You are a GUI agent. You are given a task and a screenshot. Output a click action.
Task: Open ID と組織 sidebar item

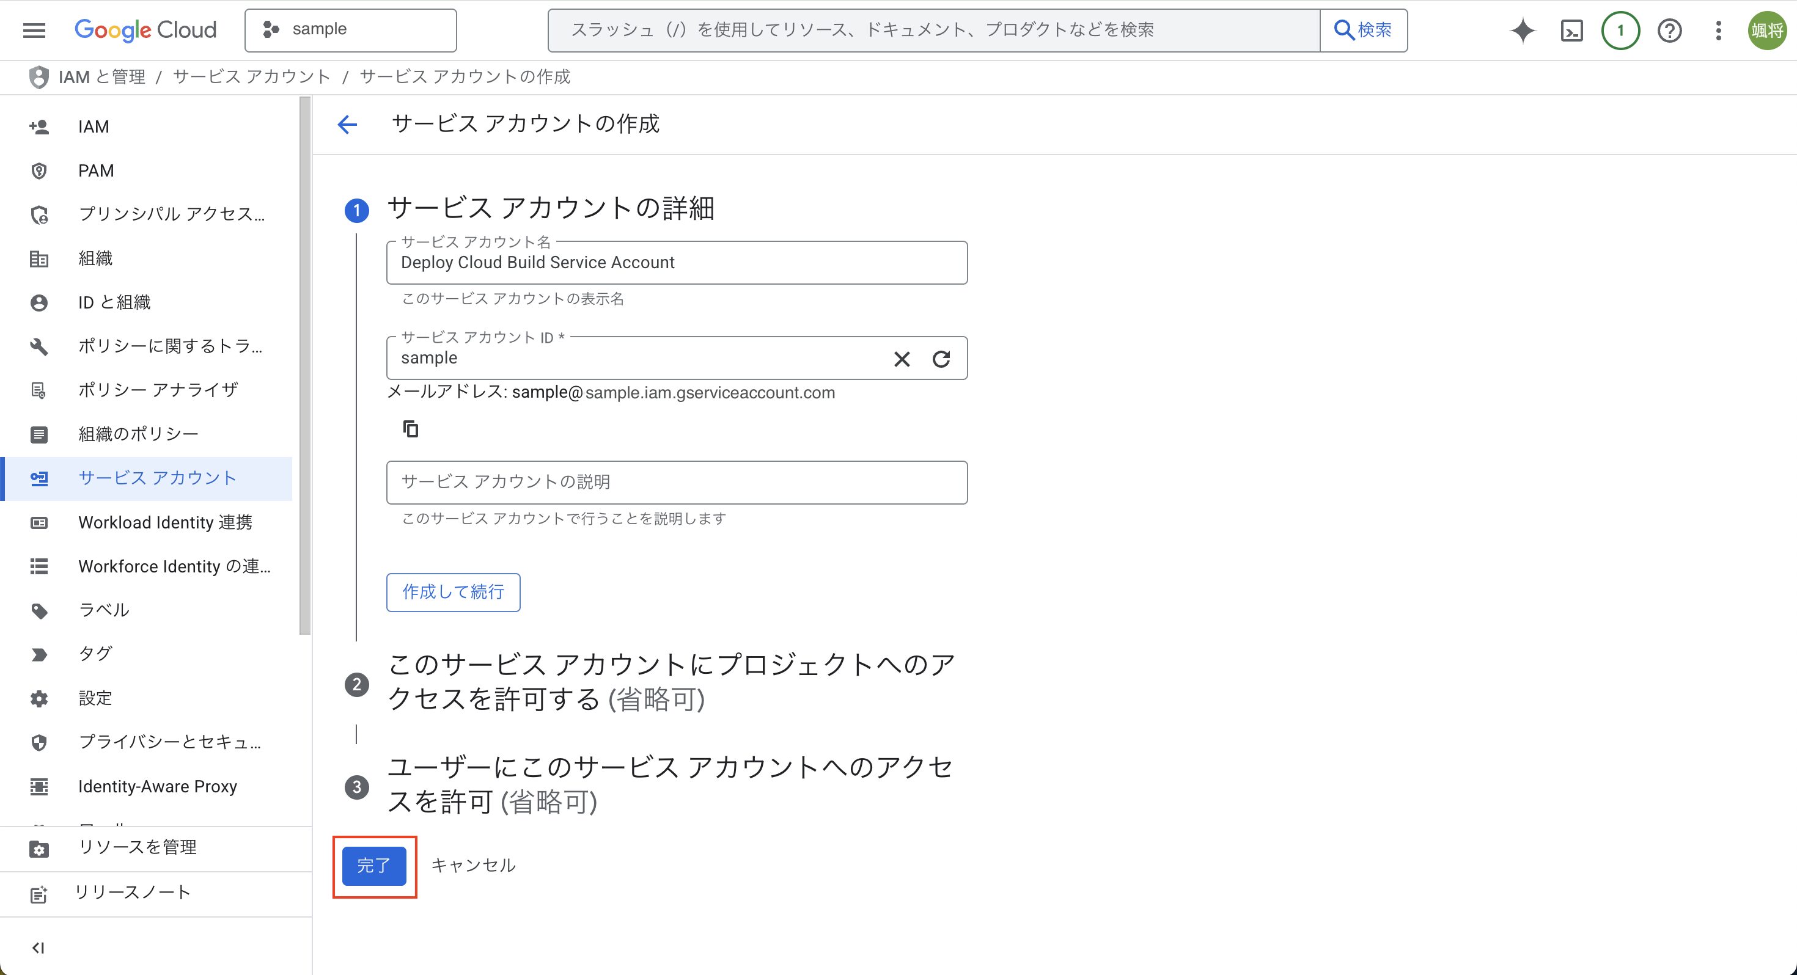(x=147, y=302)
